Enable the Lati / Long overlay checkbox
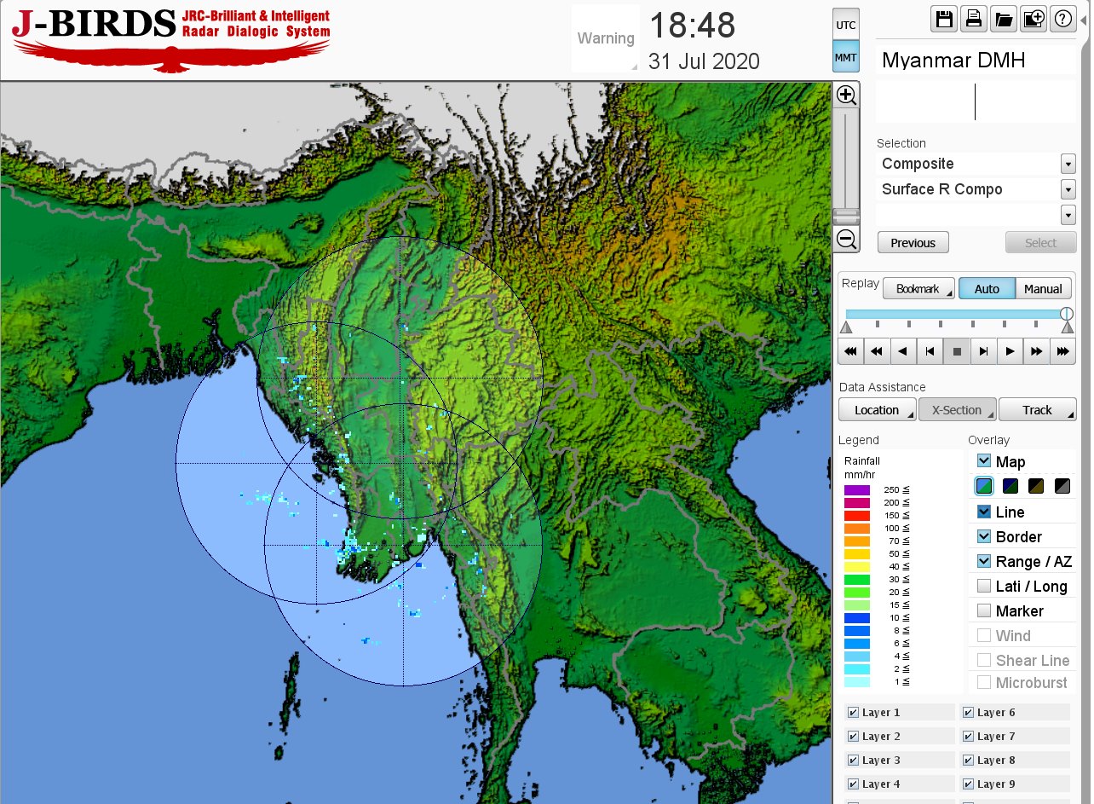Image resolution: width=1094 pixels, height=804 pixels. 984,587
